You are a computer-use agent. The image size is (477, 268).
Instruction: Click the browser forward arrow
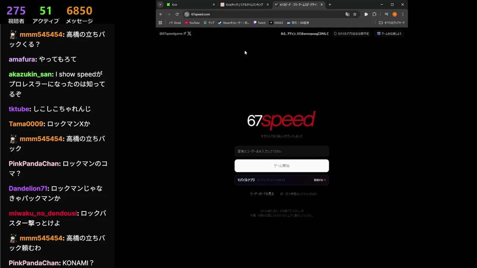[x=169, y=14]
